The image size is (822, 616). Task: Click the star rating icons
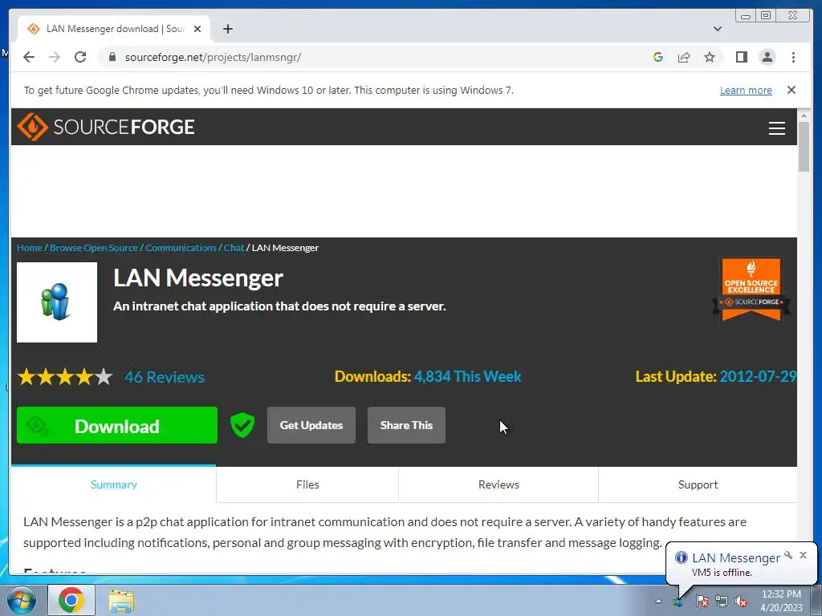coord(65,377)
